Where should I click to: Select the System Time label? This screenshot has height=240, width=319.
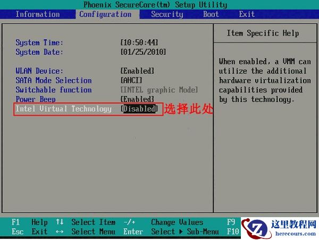pyautogui.click(x=39, y=42)
